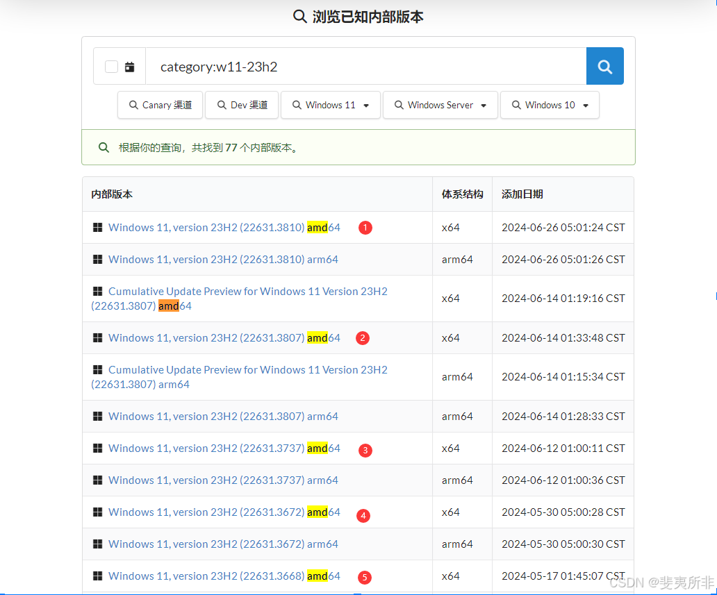Open Windows 11, version 23H2 (22631.3737) arm64 link
Image resolution: width=717 pixels, height=595 pixels.
(223, 480)
